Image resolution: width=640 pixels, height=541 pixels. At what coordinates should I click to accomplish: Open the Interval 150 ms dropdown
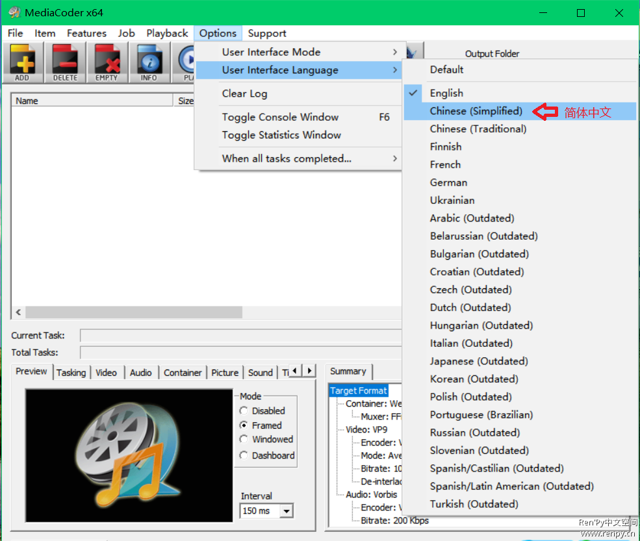tap(287, 511)
